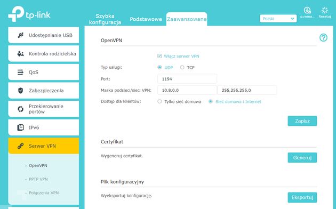Switch to Zaawansowane tab
Viewport: 336px width, 209px height.
(187, 19)
